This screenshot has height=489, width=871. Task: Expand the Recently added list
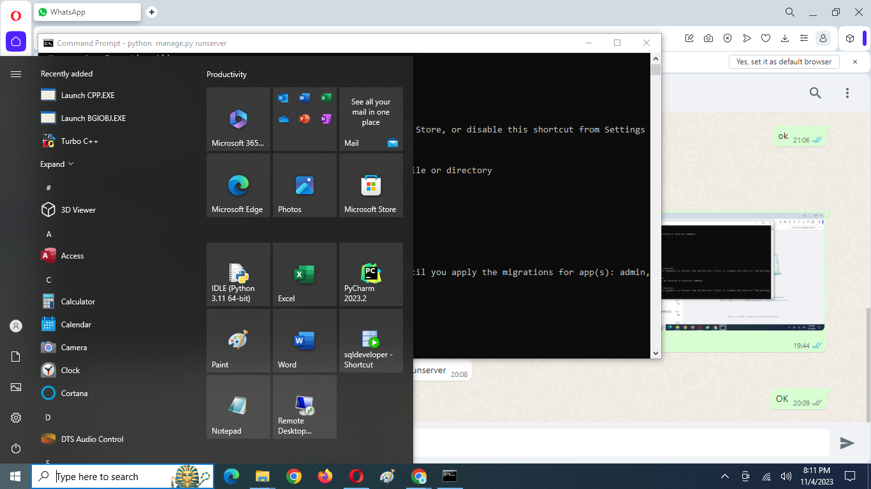tap(57, 164)
